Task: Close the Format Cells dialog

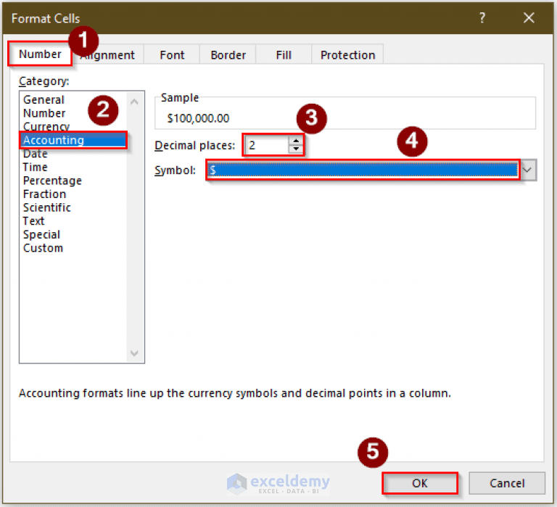Action: coord(529,17)
